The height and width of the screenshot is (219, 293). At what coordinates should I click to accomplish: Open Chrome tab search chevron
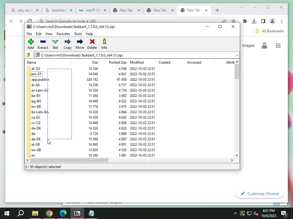point(241,7)
